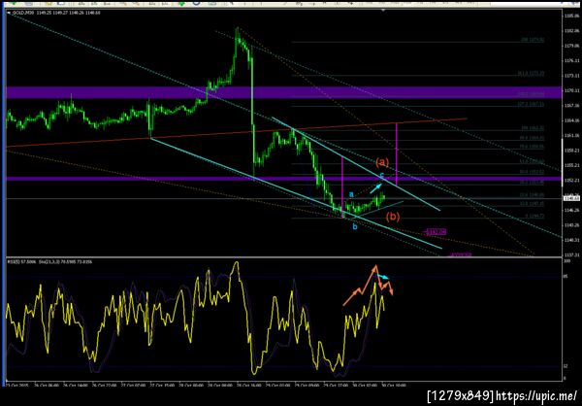582x406 pixels.
Task: Click the bottom time scale date axis
Action: [283, 386]
